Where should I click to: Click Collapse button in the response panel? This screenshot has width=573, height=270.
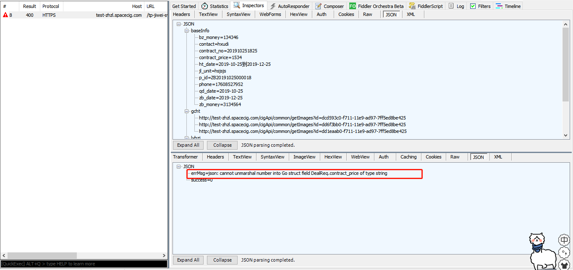coord(222,260)
